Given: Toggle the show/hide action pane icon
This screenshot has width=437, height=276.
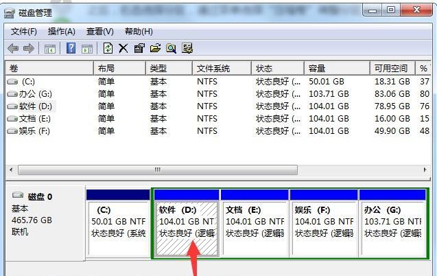Looking at the screenshot, I should (x=87, y=49).
